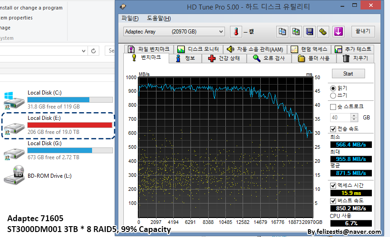Switch to the 지우기 tab
Image resolution: width=390 pixels, height=237 pixels.
pos(355,58)
